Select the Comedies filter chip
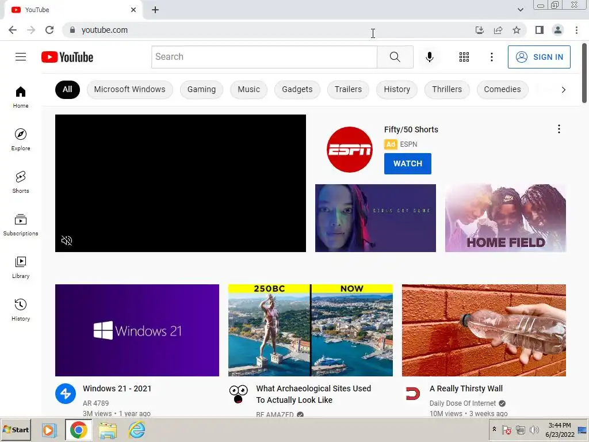Screen dimensions: 589x442 (502, 89)
